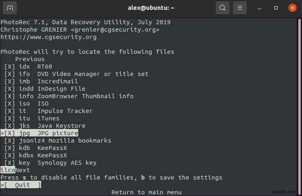
Task: Click the new tab icon in titlebar
Action: pos(10,8)
